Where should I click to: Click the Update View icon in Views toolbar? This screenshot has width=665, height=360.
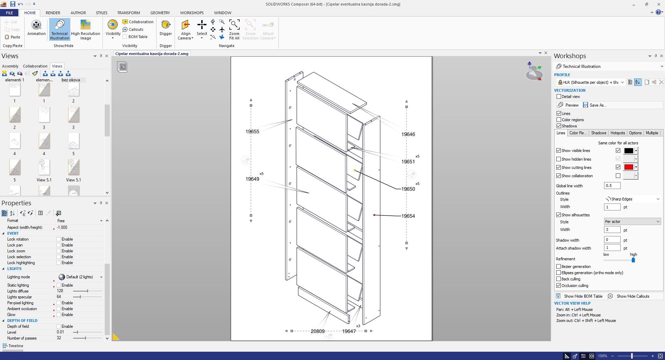click(12, 73)
